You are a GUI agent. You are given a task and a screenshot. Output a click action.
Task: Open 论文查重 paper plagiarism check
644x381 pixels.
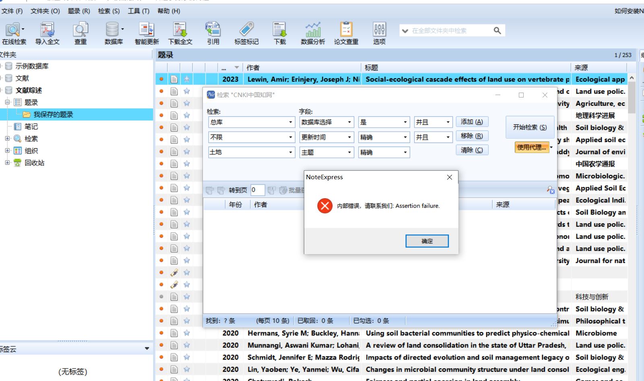(346, 33)
